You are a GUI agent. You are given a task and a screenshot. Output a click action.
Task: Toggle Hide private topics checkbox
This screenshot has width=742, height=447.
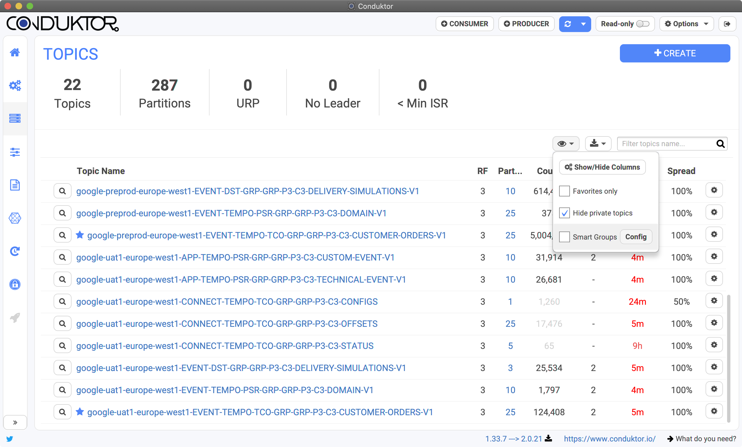564,213
